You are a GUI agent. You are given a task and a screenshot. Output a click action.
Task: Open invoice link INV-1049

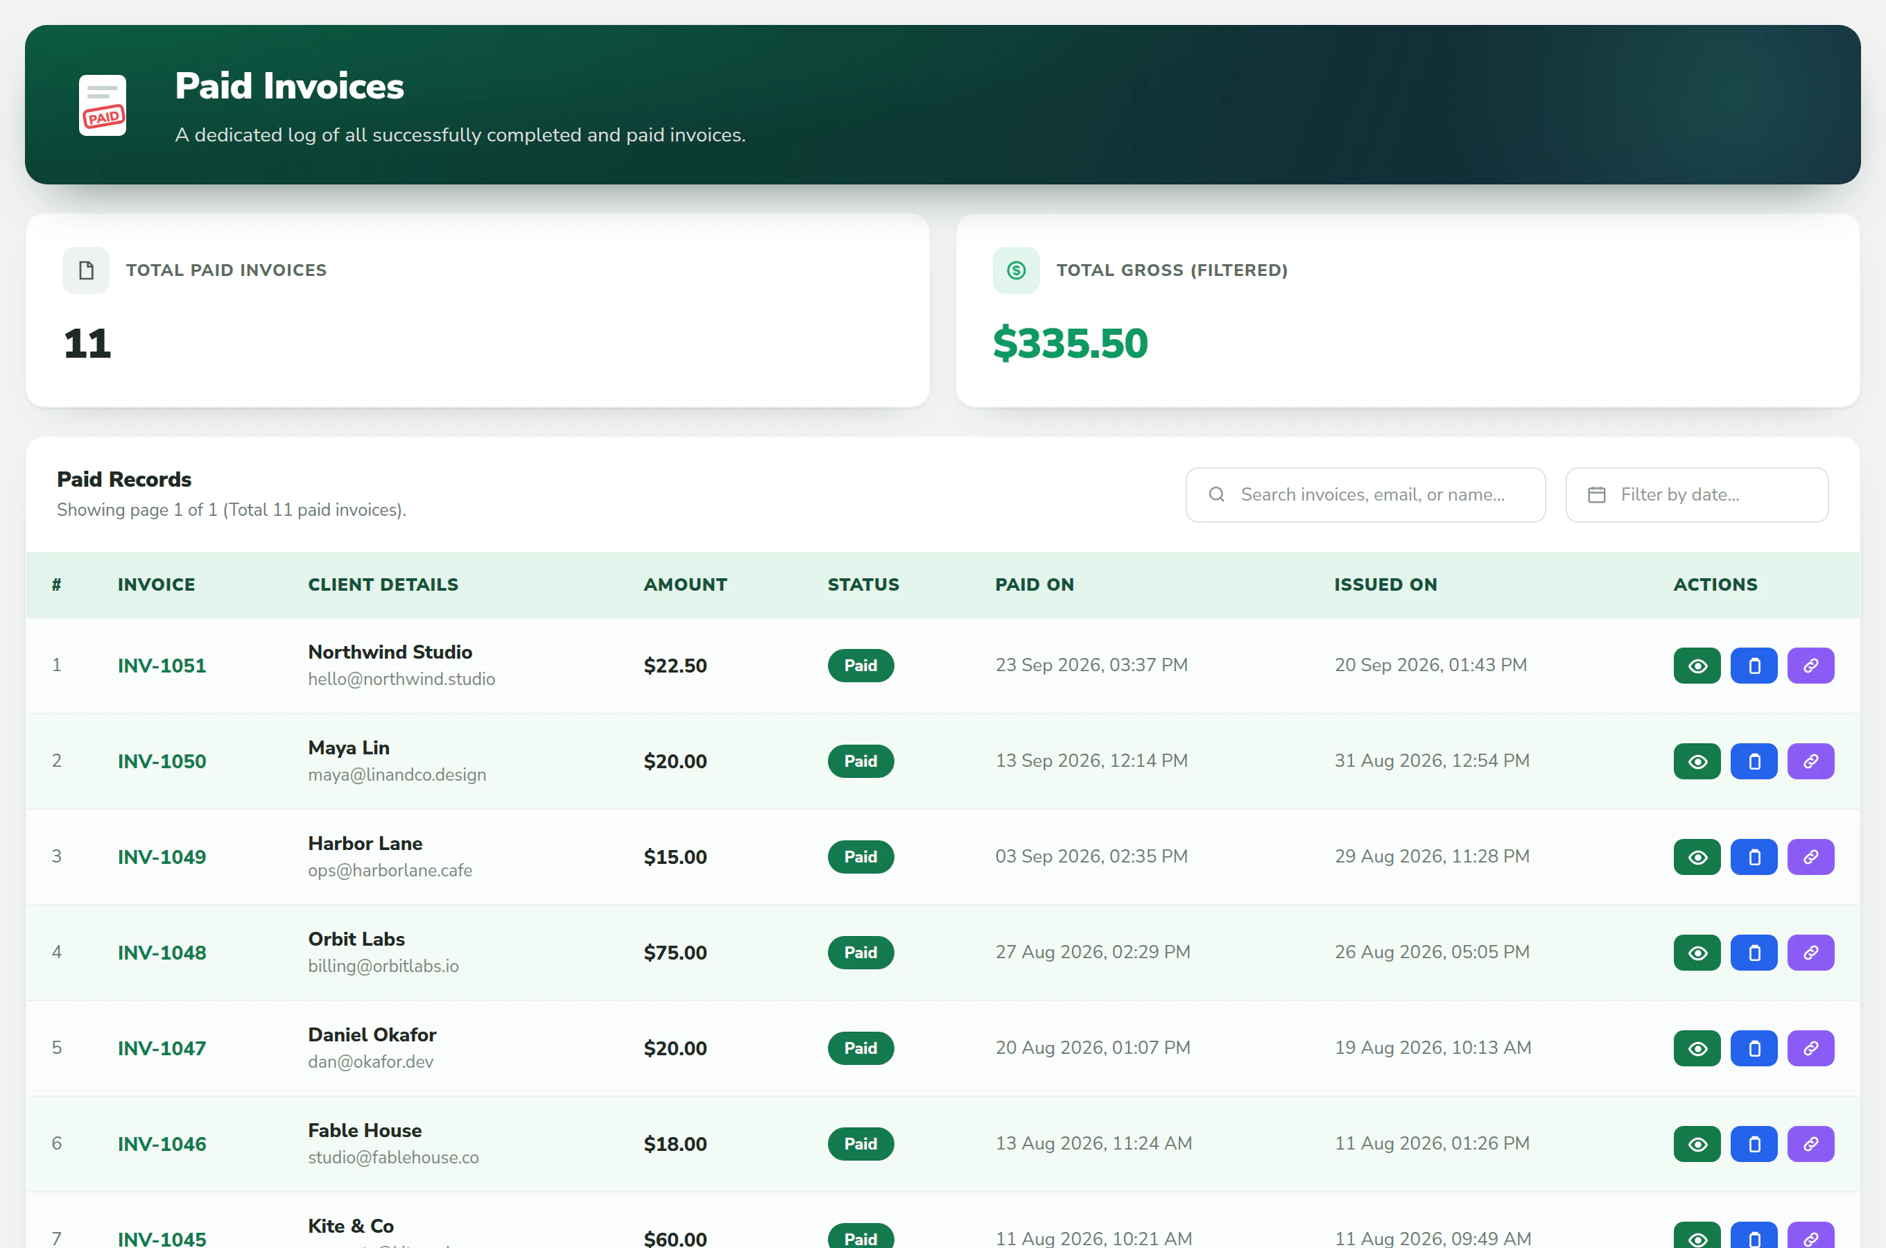pyautogui.click(x=162, y=856)
